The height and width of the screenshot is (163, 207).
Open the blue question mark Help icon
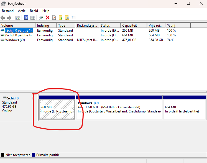(26, 18)
